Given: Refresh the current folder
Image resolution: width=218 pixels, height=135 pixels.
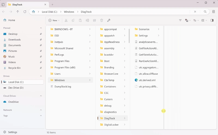Looking at the screenshot, I should pos(25,12).
